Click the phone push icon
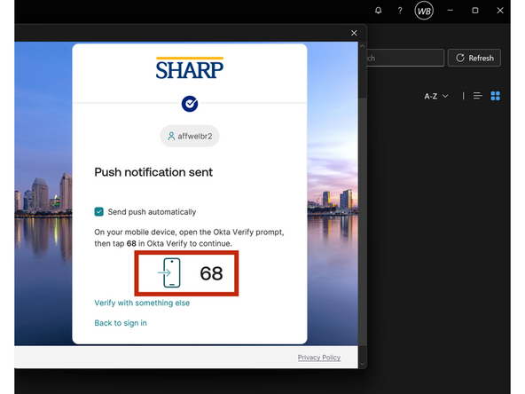Image resolution: width=525 pixels, height=394 pixels. pos(169,273)
